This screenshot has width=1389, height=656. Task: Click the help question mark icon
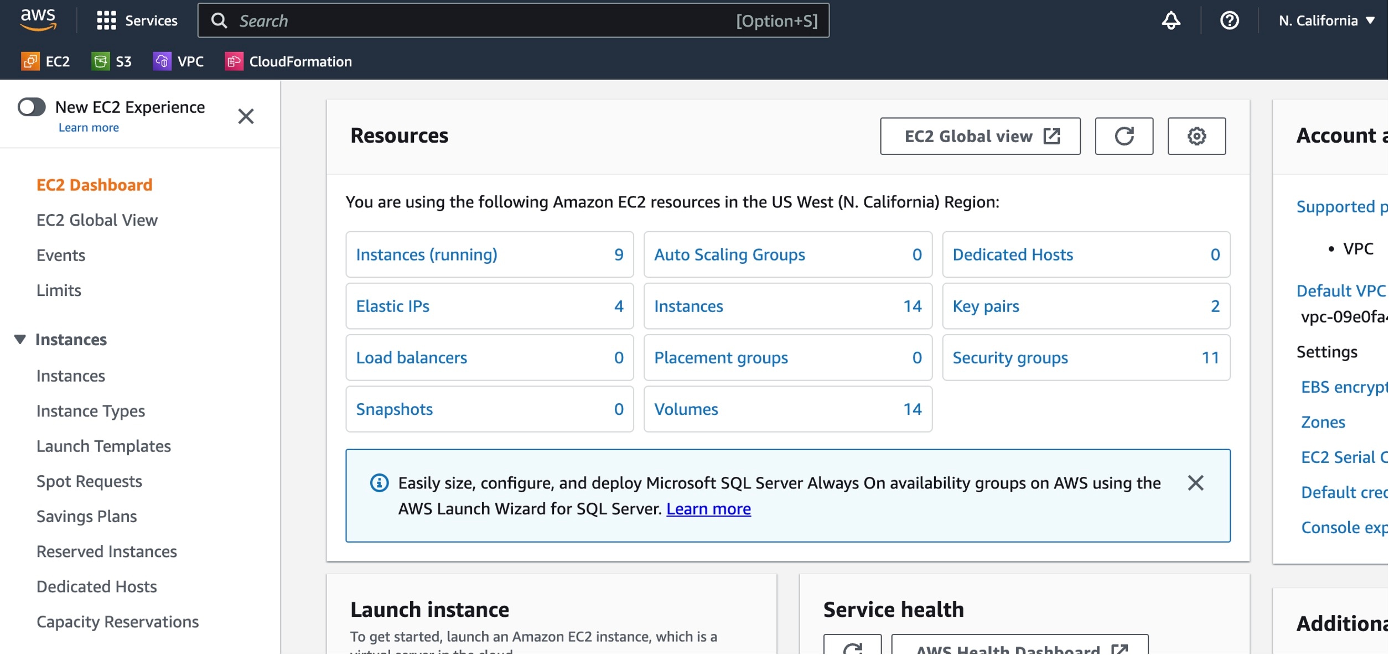click(x=1230, y=20)
